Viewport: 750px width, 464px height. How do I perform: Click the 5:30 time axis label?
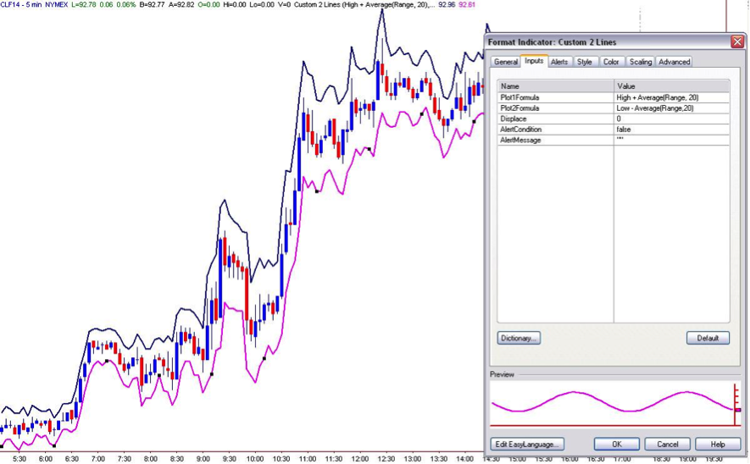point(19,459)
